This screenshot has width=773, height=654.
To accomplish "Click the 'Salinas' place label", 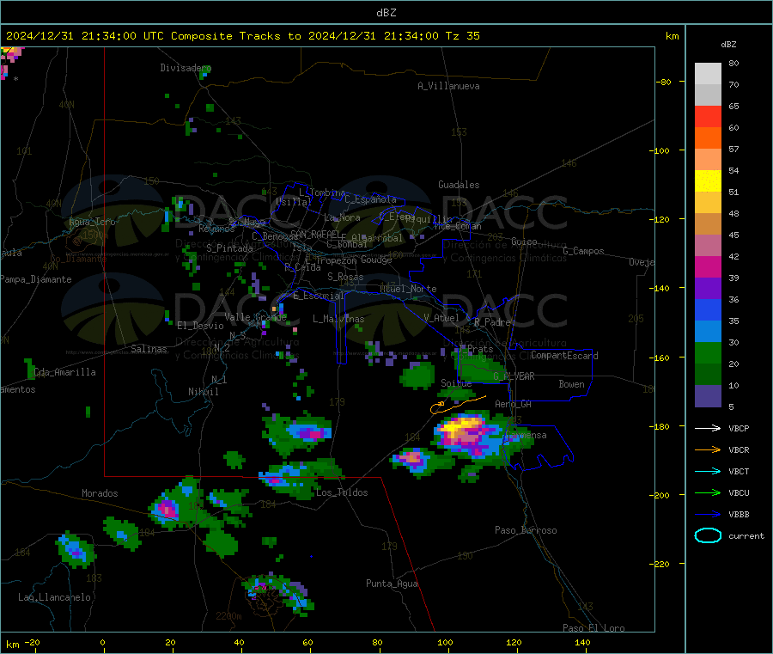I will pos(149,349).
